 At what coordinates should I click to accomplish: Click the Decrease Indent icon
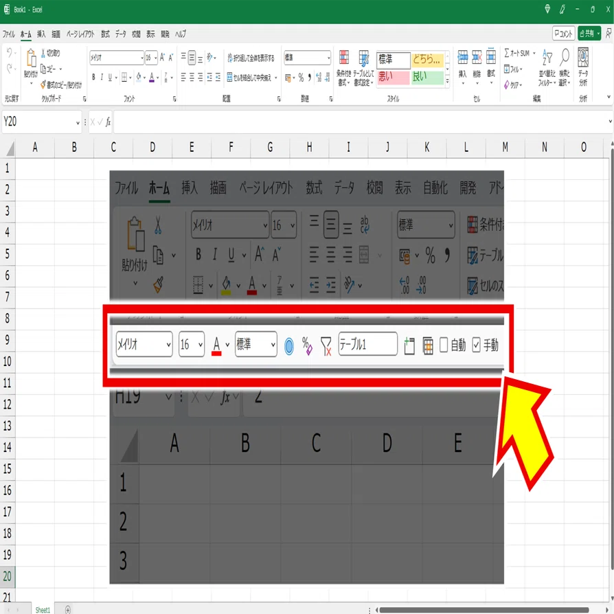tap(209, 77)
